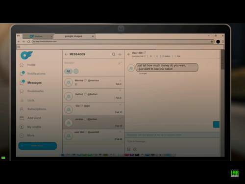Close the OnlyFans browser tab
Viewport: 245px width, 184px height.
pos(51,37)
